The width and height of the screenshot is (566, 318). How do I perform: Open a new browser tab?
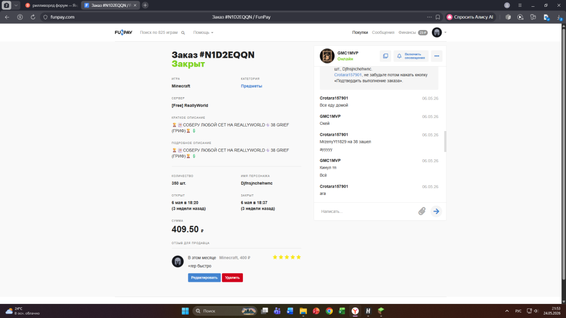(x=145, y=6)
